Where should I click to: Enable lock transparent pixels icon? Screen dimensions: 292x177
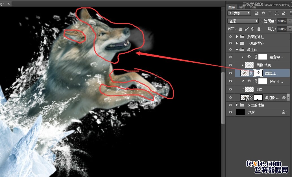point(240,29)
